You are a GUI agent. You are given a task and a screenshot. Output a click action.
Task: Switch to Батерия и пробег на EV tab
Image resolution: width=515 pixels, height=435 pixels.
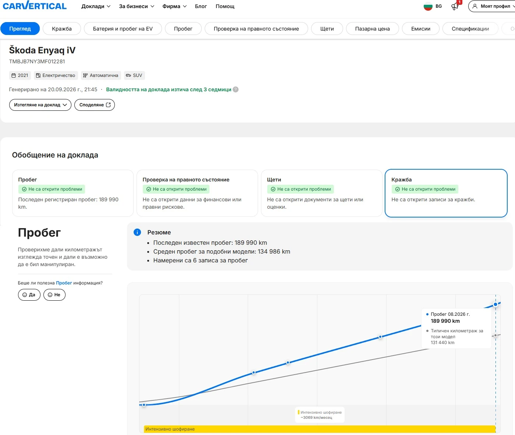click(x=123, y=29)
